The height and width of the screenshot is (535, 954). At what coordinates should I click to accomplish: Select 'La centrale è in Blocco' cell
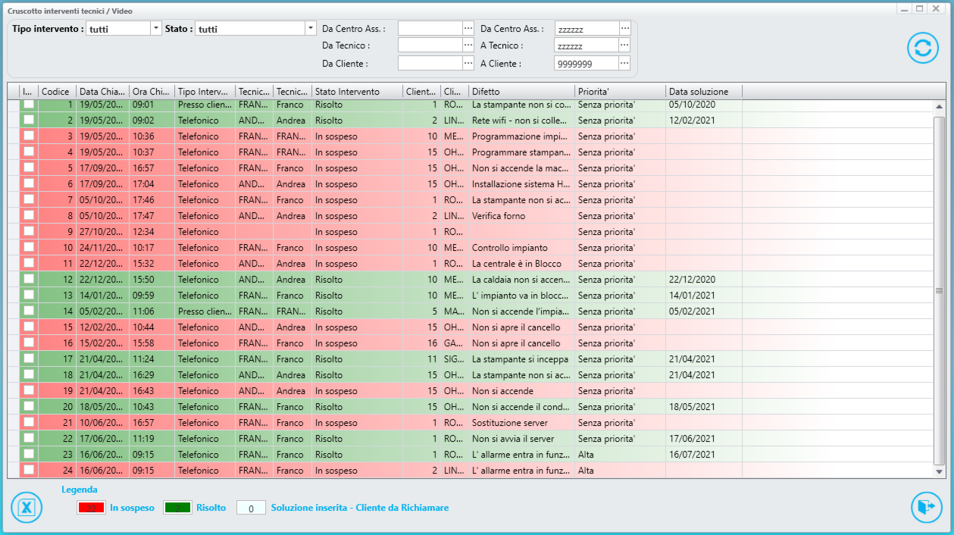(x=521, y=263)
